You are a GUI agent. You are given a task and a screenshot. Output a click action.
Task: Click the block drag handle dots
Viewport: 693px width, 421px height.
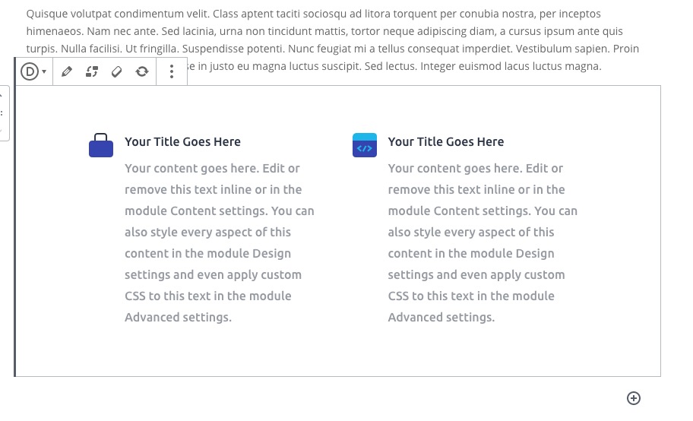[x=2, y=112]
